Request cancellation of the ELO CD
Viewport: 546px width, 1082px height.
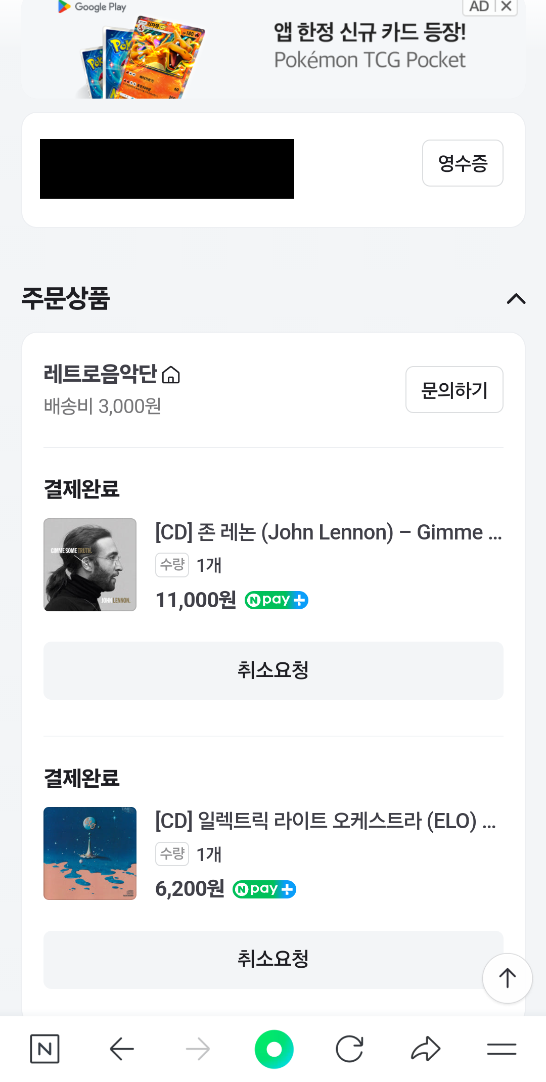(273, 959)
